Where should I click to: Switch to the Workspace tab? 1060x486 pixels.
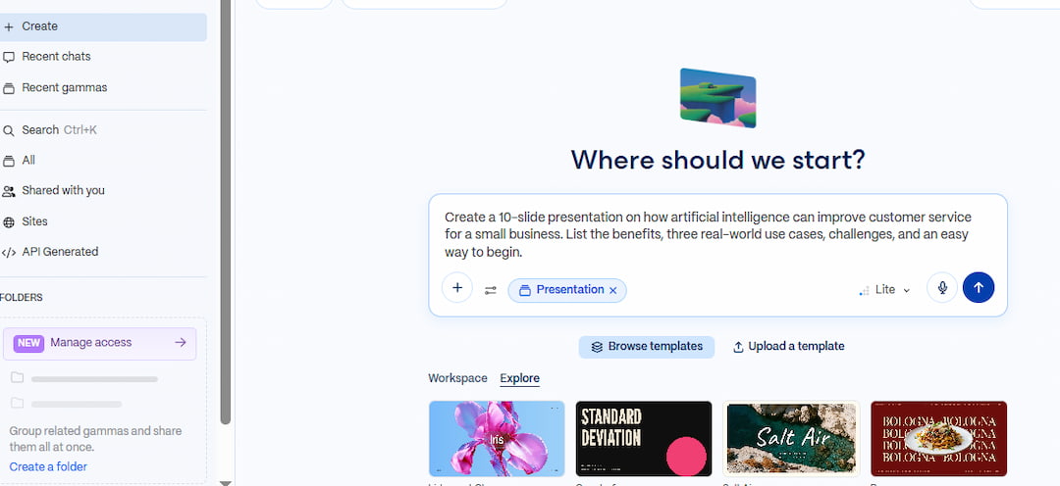coord(457,378)
